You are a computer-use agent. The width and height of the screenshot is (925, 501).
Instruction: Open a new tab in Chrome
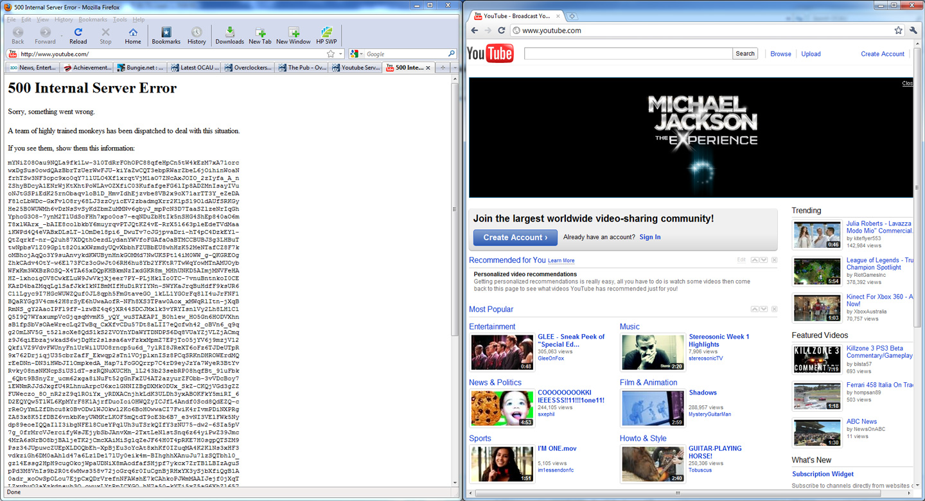click(572, 16)
